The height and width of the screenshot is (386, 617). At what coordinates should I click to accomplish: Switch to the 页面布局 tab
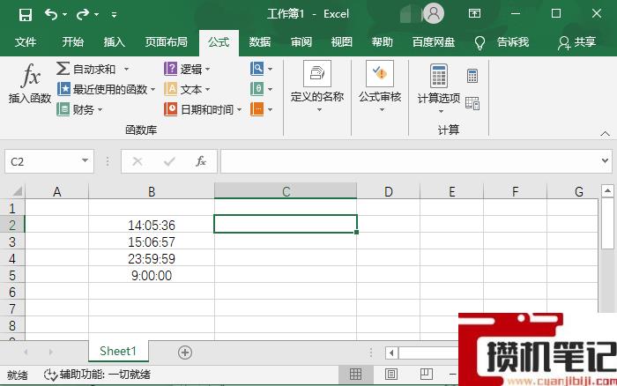(166, 42)
